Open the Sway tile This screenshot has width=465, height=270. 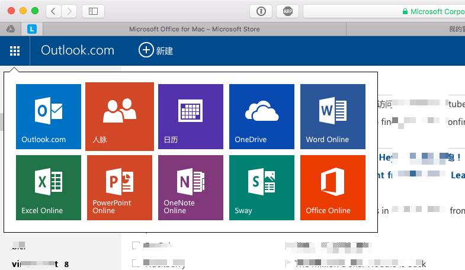click(x=262, y=188)
